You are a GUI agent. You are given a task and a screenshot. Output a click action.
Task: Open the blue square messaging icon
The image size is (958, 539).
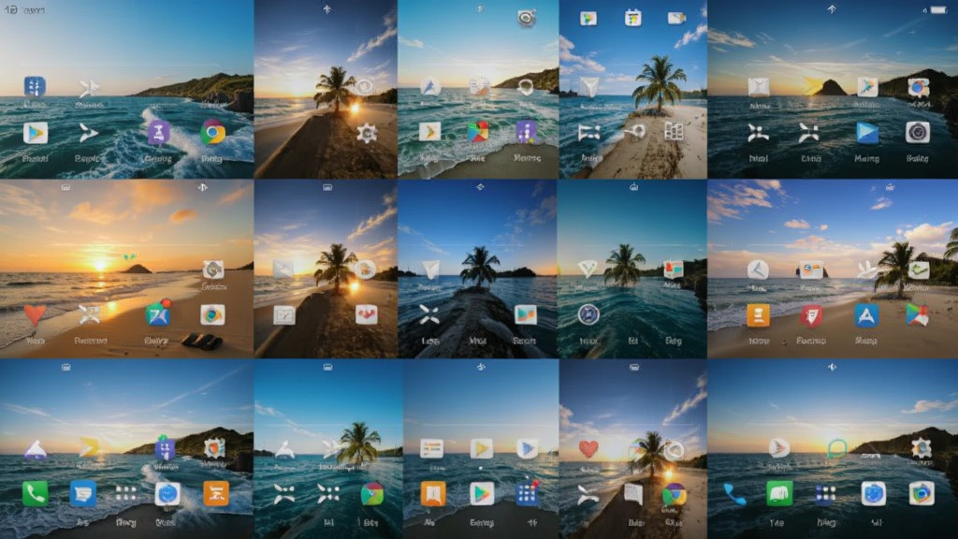tap(82, 493)
